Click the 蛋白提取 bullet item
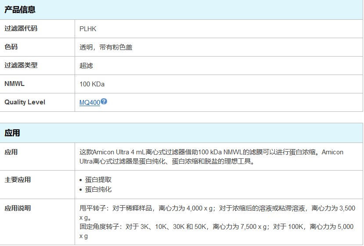This screenshot has height=246, width=364. (98, 180)
